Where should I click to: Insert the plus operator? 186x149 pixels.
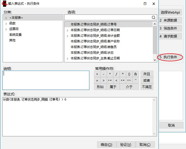pos(97,74)
